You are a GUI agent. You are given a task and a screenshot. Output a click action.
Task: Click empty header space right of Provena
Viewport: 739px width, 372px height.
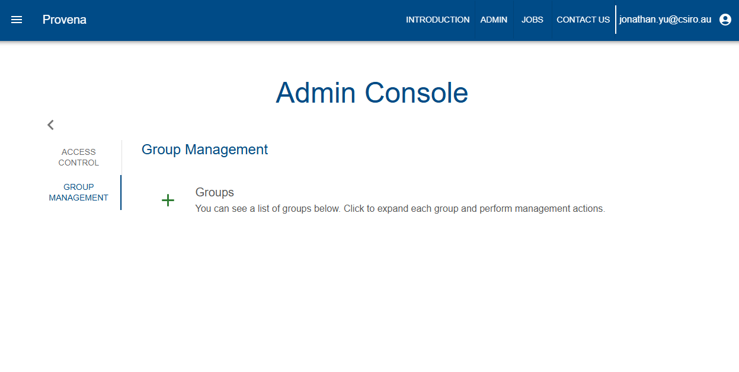point(237,20)
